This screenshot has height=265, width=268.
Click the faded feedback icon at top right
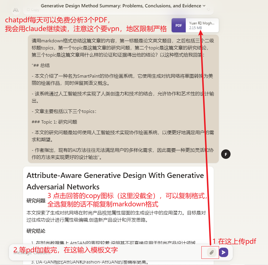(x=208, y=9)
